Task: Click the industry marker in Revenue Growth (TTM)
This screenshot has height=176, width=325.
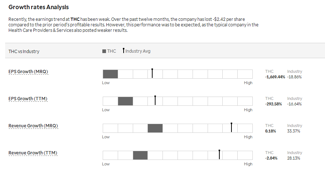Action: tap(219, 154)
